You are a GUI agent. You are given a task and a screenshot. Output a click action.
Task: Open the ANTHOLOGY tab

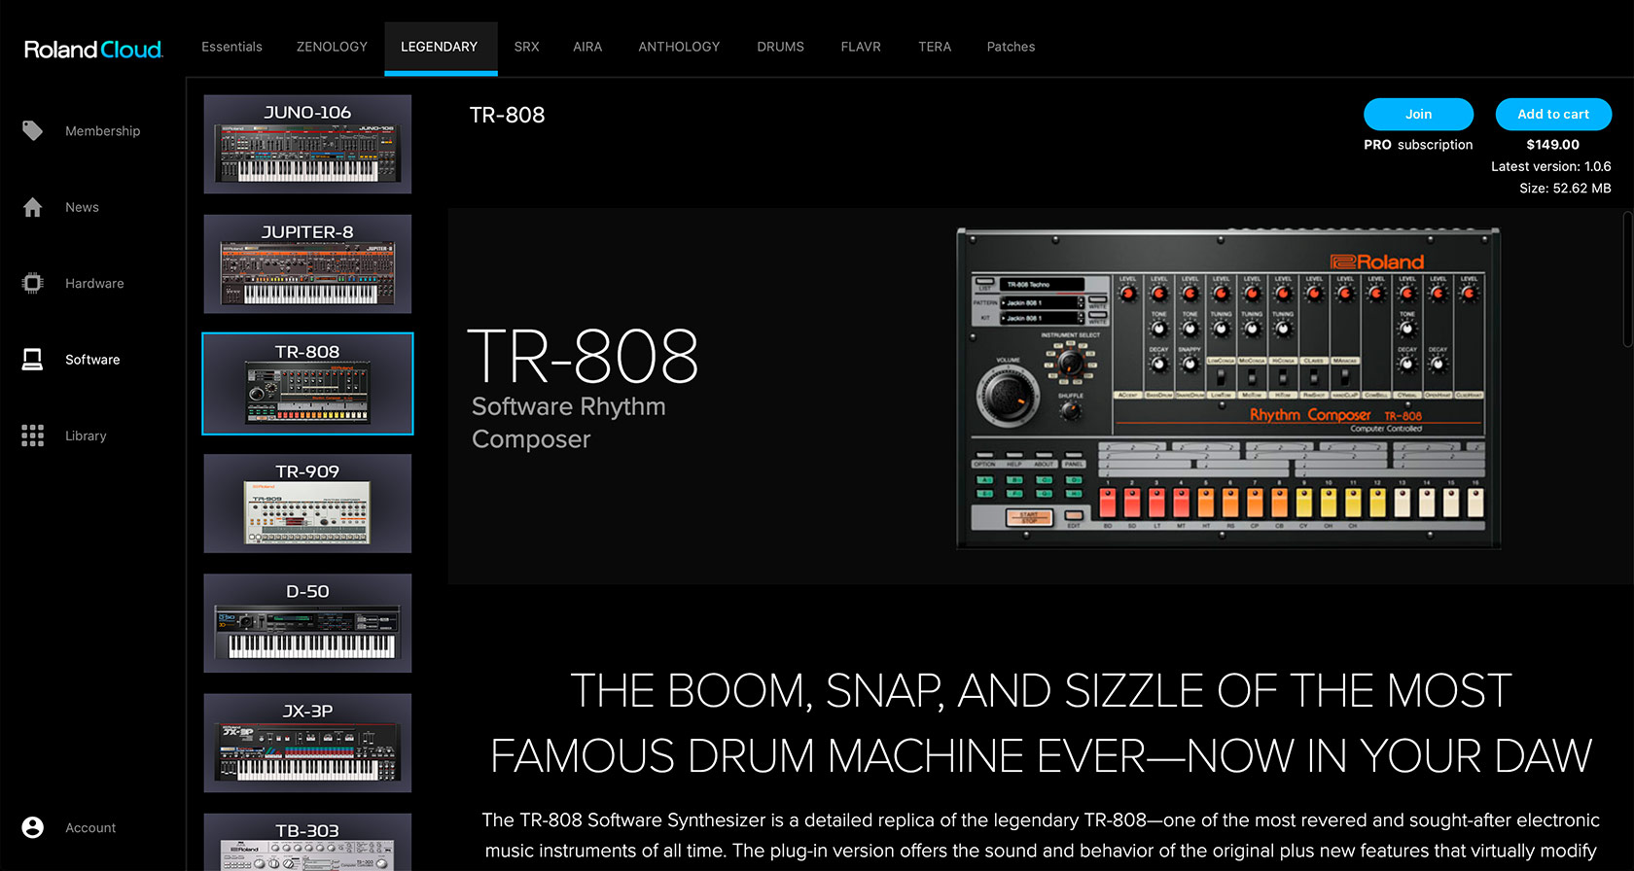[679, 47]
